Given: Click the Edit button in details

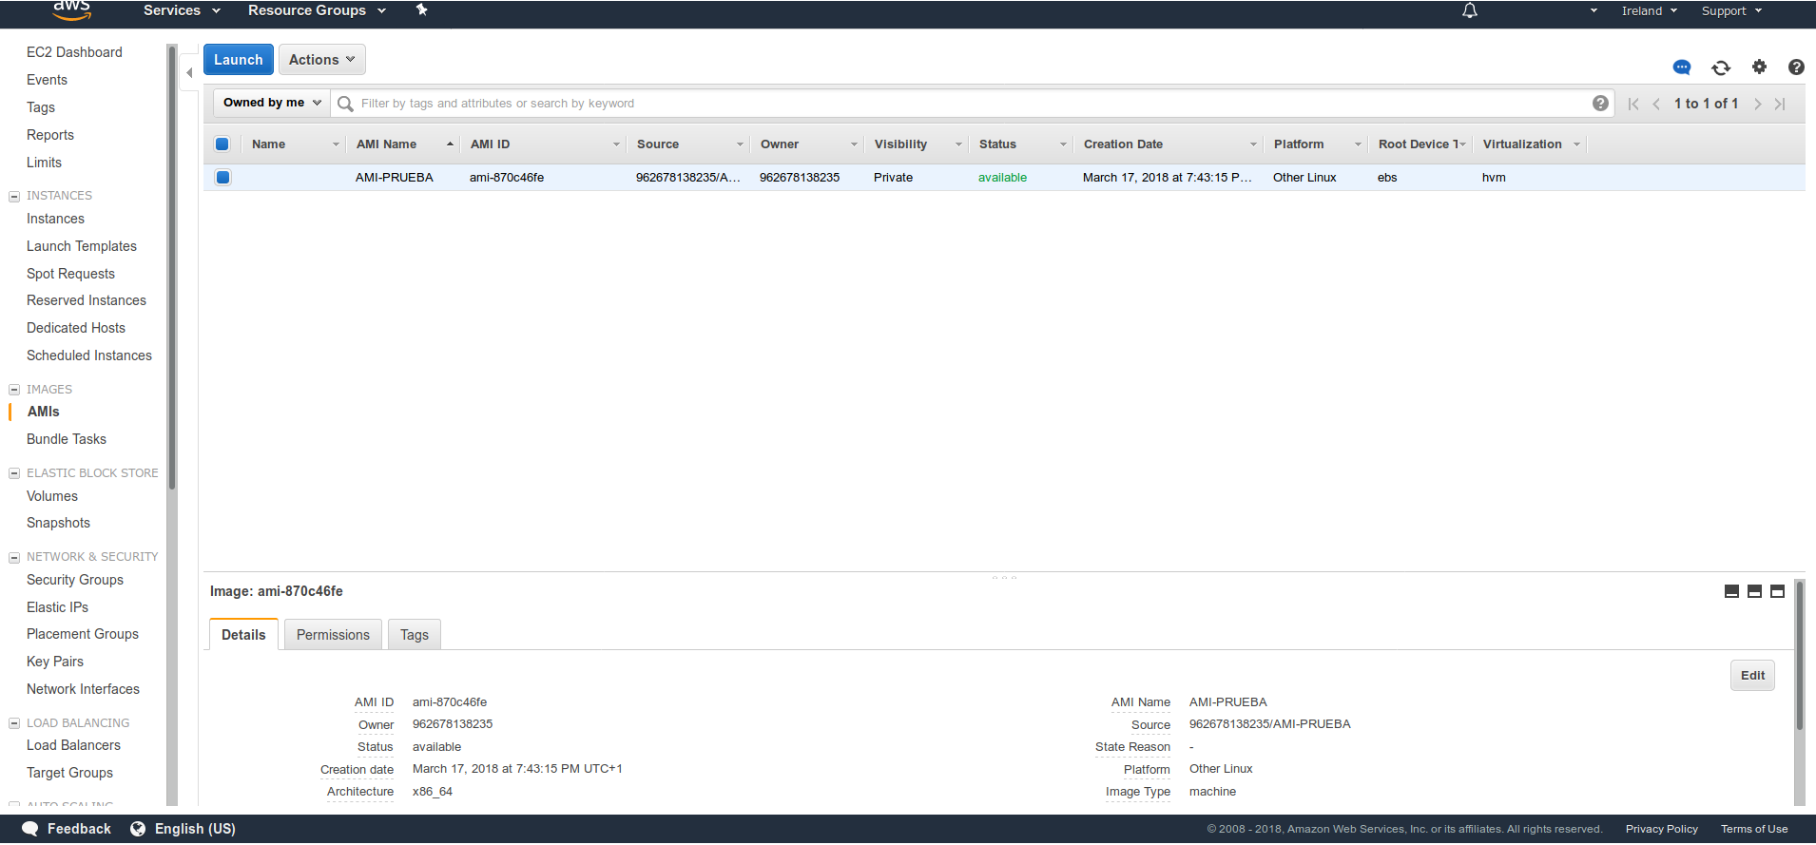Looking at the screenshot, I should [1751, 676].
